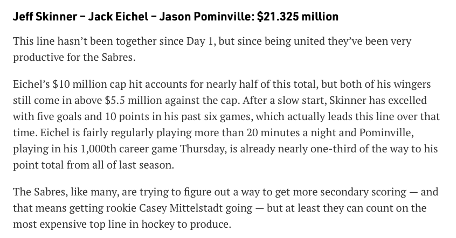Click the word "Sabres" in first paragraph
Viewport: 456px width, 238px height.
117,57
